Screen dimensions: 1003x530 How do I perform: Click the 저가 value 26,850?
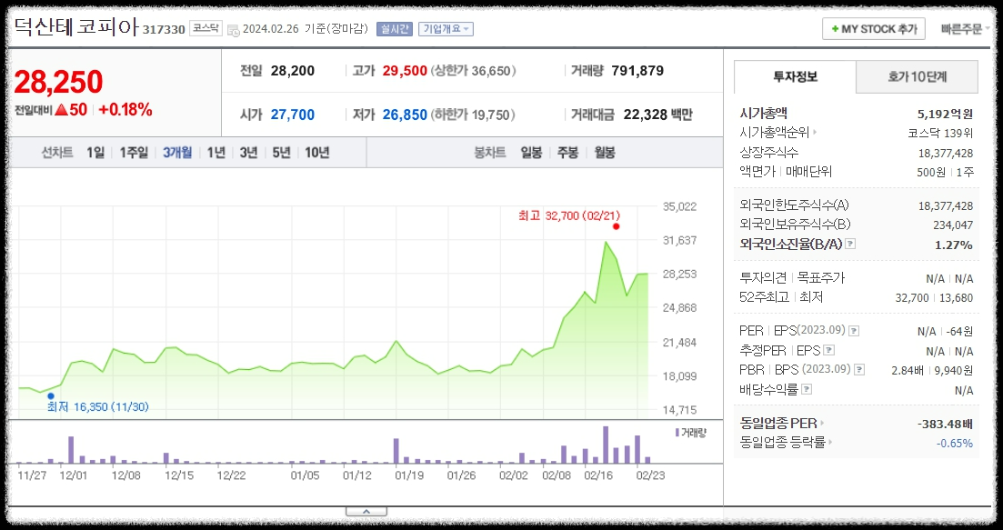point(405,115)
